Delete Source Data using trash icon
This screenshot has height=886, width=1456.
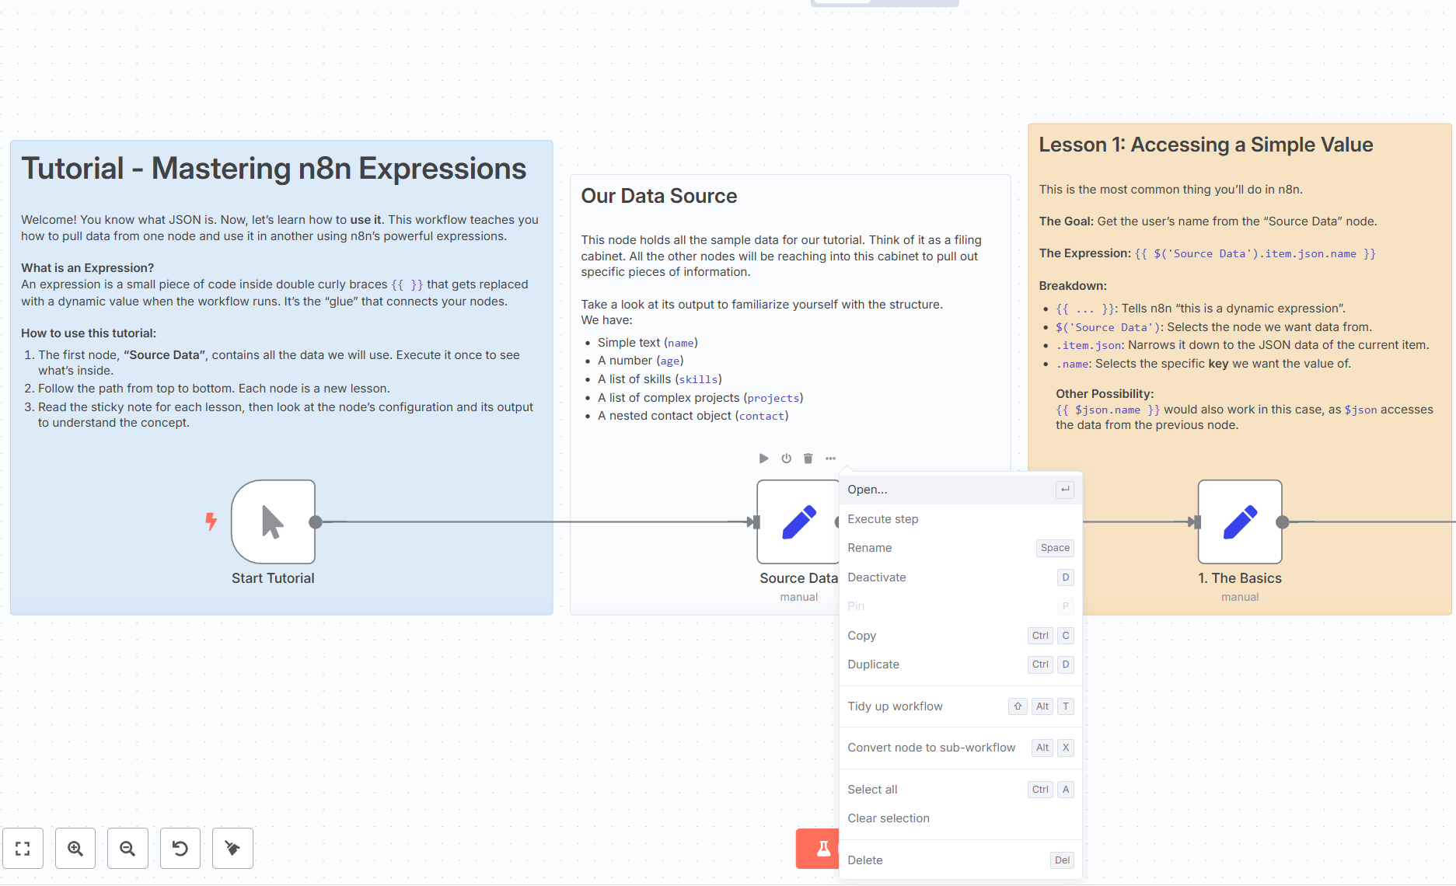(x=808, y=459)
